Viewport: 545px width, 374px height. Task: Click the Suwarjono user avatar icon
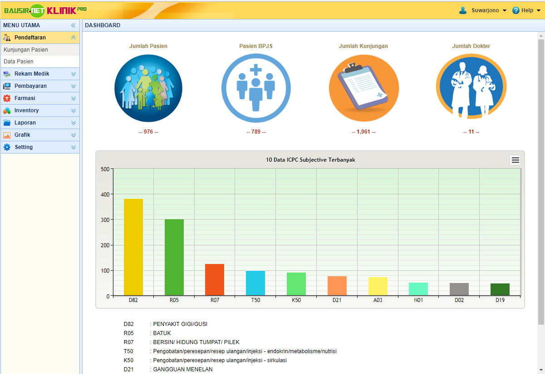463,10
